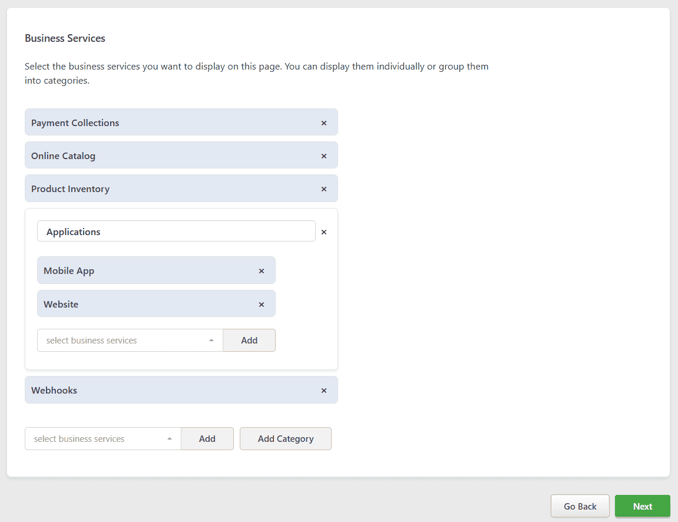Viewport: 678px width, 522px height.
Task: Select the Webhooks item row
Action: (x=165, y=390)
